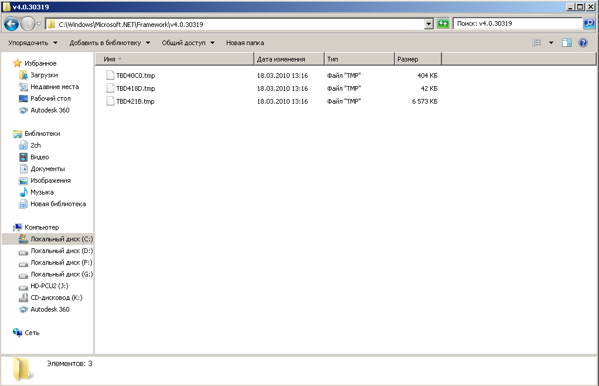
Task: Open the HD-PCU2 (J:) drive
Action: pyautogui.click(x=49, y=286)
